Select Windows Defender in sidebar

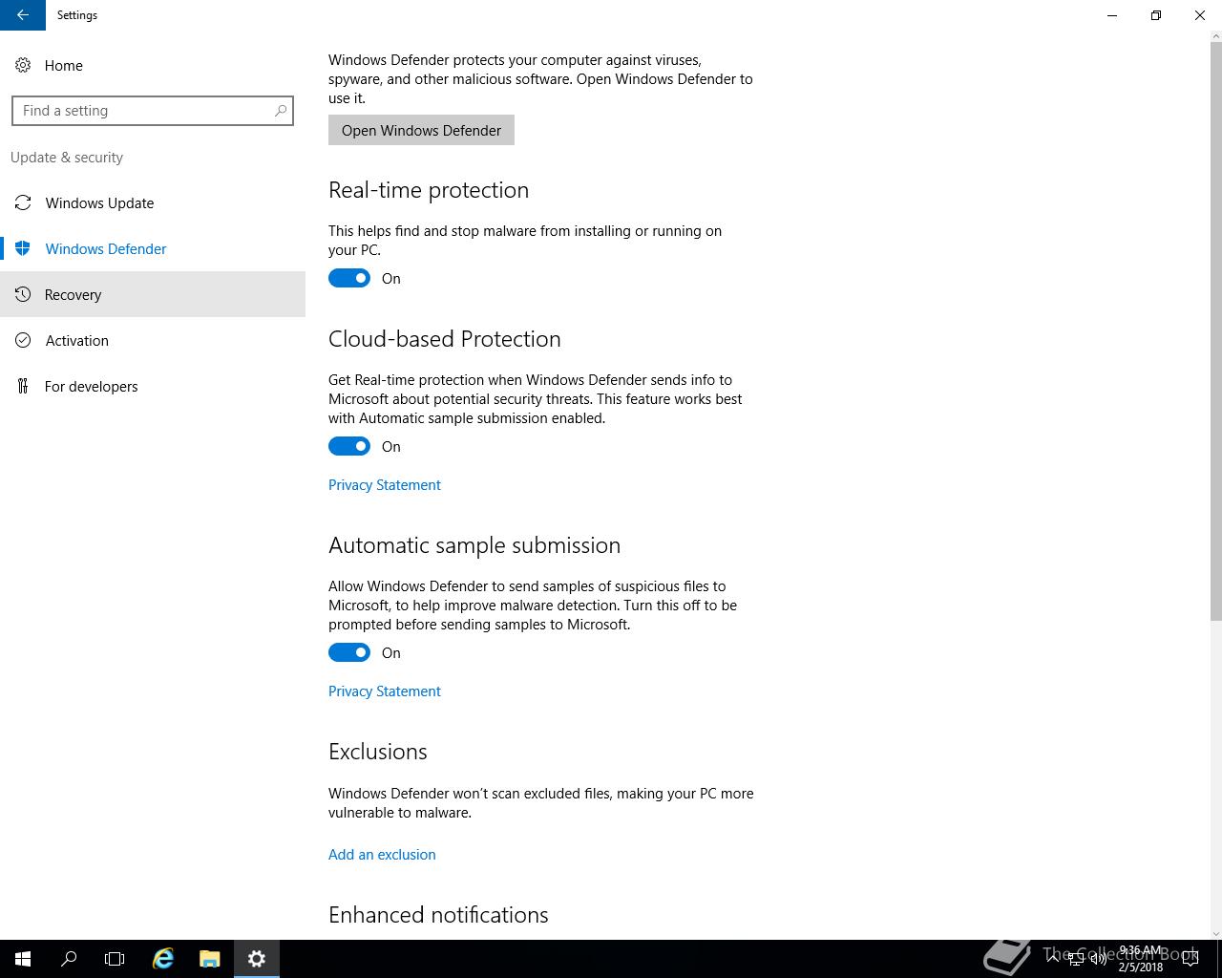coord(153,248)
